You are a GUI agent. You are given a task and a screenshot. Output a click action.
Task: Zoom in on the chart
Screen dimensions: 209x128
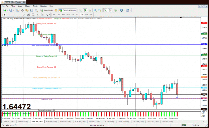pos(95,10)
